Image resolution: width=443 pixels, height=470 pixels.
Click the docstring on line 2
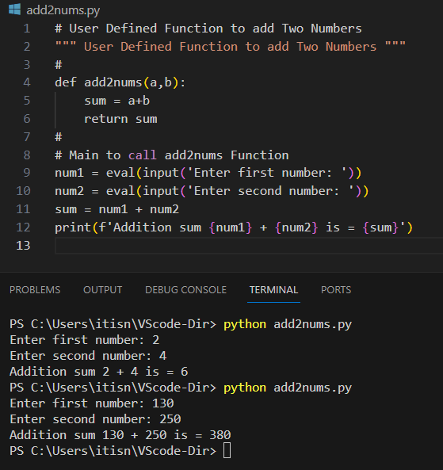[x=230, y=47]
